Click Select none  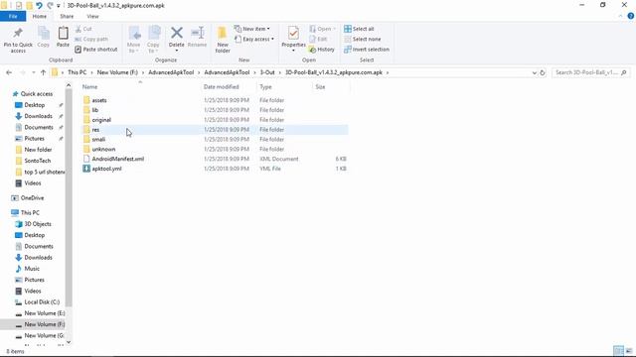(362, 40)
